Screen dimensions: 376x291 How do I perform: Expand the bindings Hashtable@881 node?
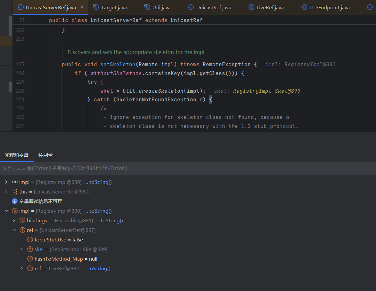click(14, 221)
